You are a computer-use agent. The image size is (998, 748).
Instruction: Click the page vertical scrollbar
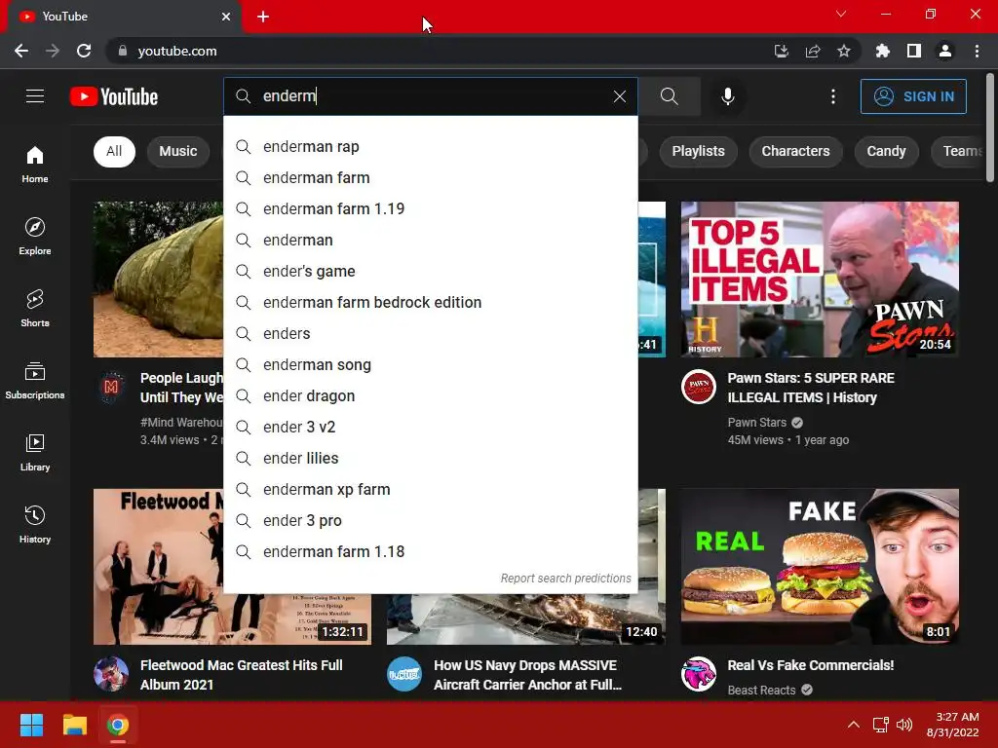point(990,128)
